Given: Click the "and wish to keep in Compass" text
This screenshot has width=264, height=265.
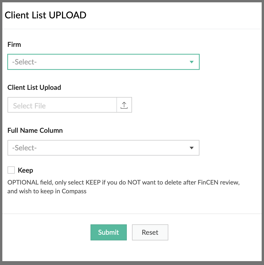Looking at the screenshot, I should (47, 192).
